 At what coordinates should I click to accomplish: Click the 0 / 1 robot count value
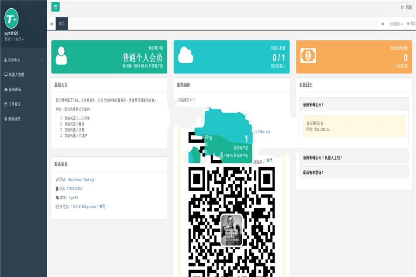pos(279,58)
